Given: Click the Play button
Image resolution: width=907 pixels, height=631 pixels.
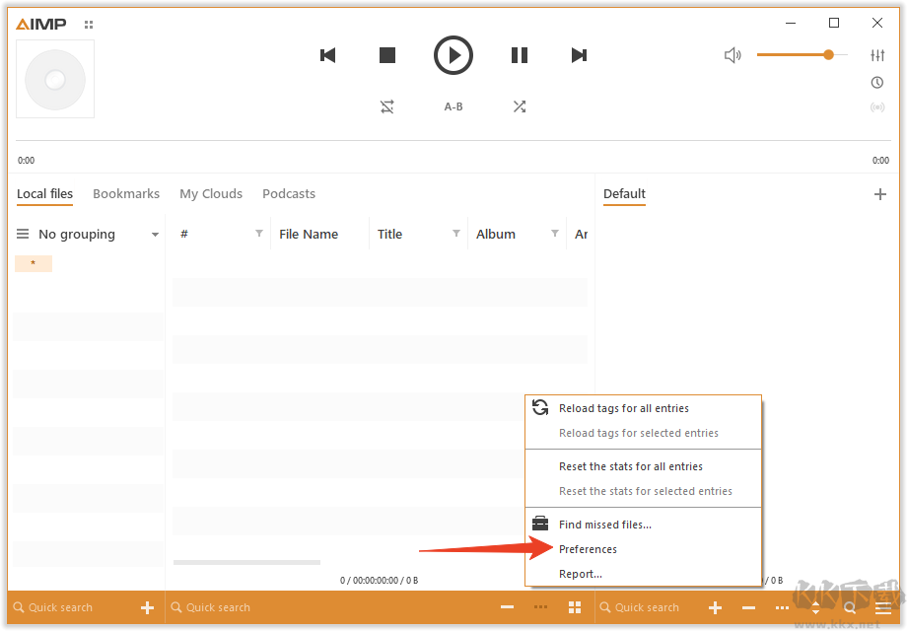Looking at the screenshot, I should pos(453,55).
